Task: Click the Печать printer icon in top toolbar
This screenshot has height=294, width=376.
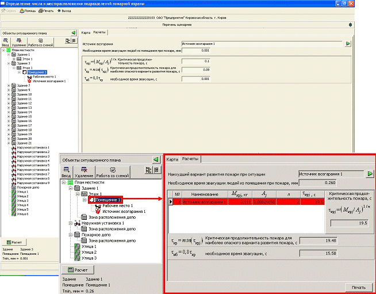Action: [x=41, y=10]
